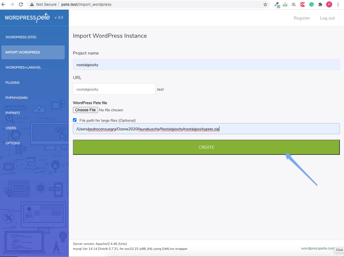344x257 pixels.
Task: Go to the Plugins sidebar section
Action: tap(12, 83)
